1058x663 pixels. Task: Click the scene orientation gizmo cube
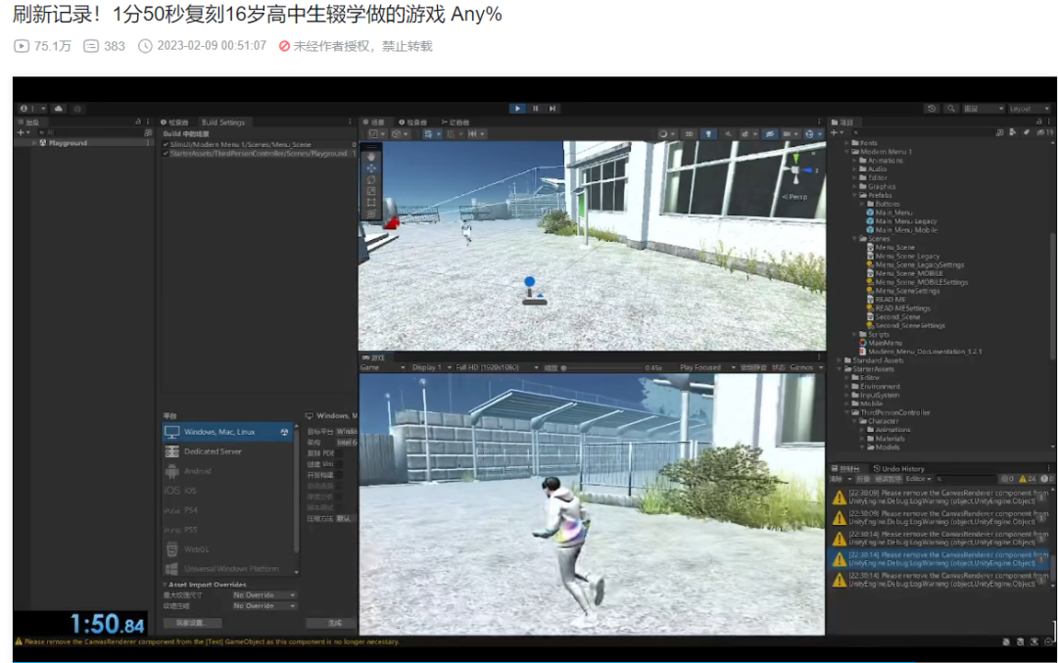pos(796,169)
